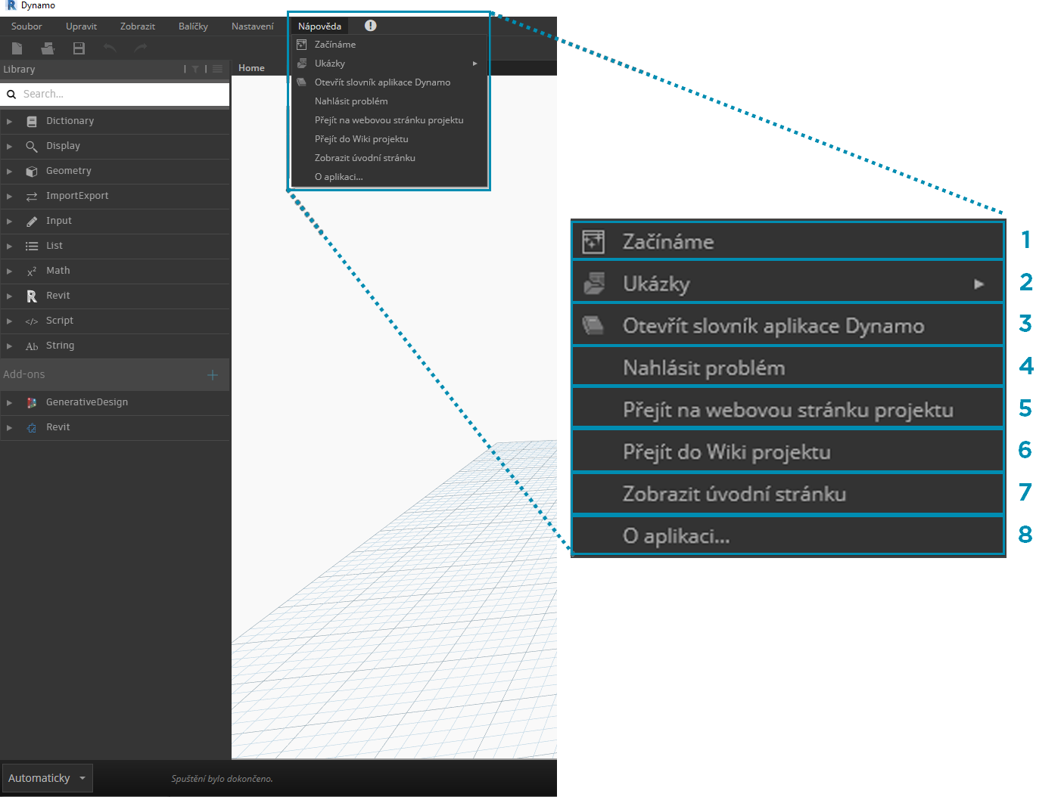
Task: Expand the Input category arrow
Action: [9, 221]
